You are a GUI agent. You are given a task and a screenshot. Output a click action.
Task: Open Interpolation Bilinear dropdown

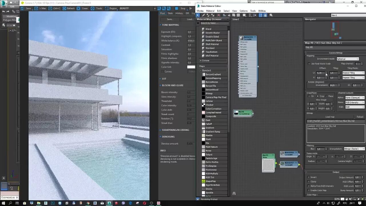pyautogui.click(x=354, y=149)
